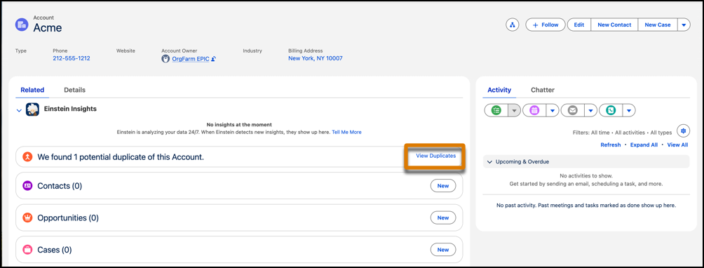Click the Einstein Insights heading

70,109
